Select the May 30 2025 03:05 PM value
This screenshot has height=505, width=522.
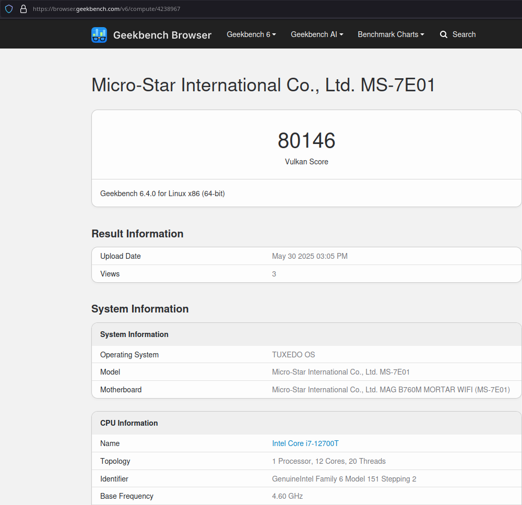click(310, 256)
